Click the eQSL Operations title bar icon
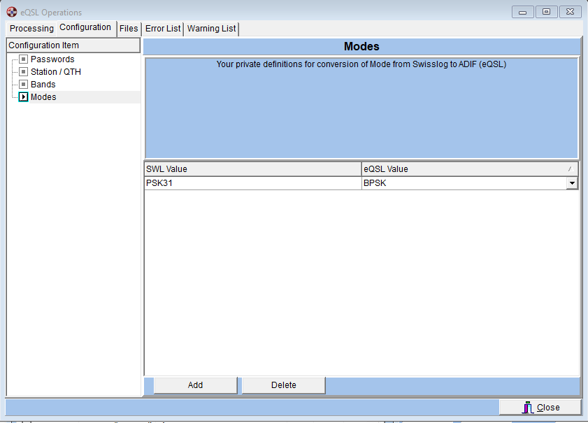 tap(12, 12)
